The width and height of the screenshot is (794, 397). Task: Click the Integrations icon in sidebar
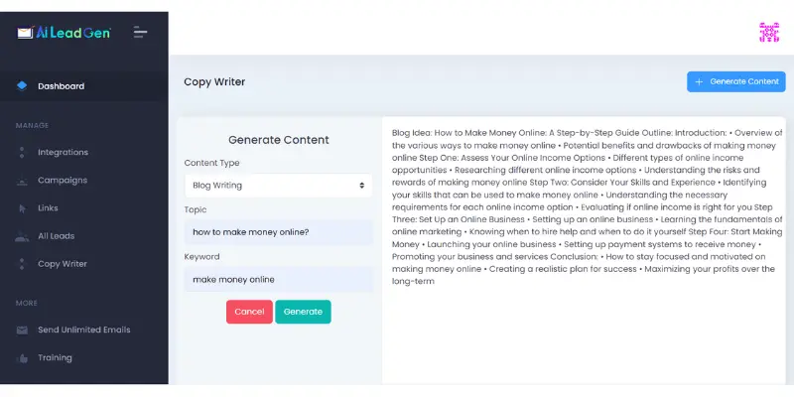[22, 153]
